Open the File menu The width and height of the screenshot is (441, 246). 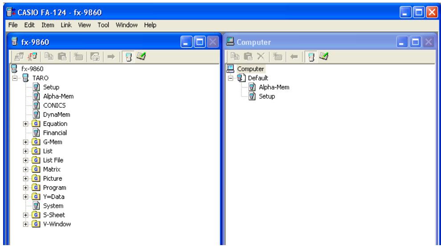coord(13,25)
